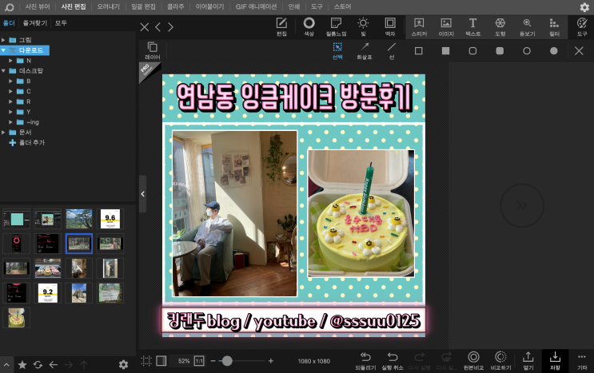
Task: Select the filled rectangle shape
Action: point(445,50)
